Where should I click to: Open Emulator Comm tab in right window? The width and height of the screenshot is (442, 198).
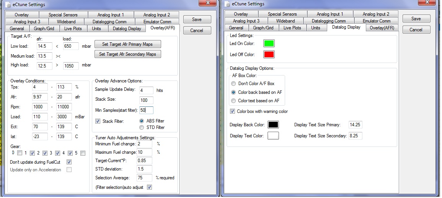(376, 21)
